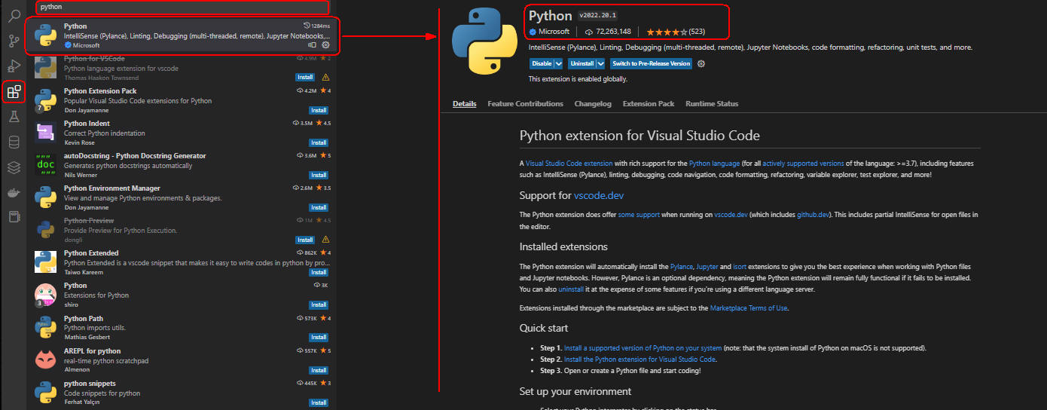1047x410 pixels.
Task: Click the Python Extension Pack icon
Action: pos(45,100)
